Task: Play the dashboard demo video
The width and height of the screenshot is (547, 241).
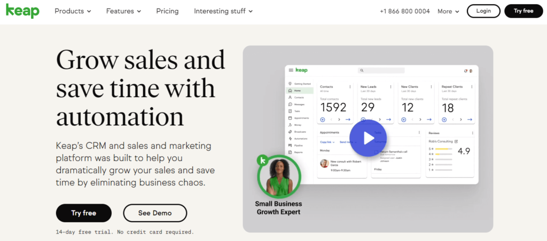Action: point(368,138)
